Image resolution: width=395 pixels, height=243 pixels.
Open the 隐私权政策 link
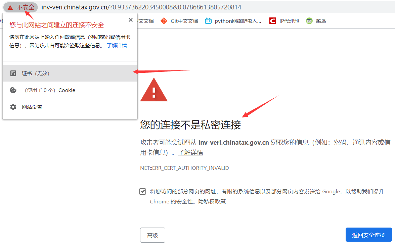(x=212, y=202)
